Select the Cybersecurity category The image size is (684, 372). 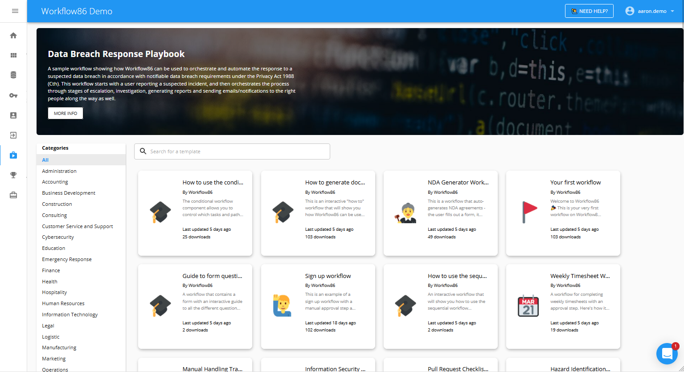coord(58,237)
